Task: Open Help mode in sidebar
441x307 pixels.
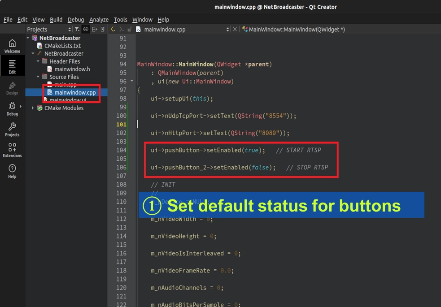Action: coord(12,171)
